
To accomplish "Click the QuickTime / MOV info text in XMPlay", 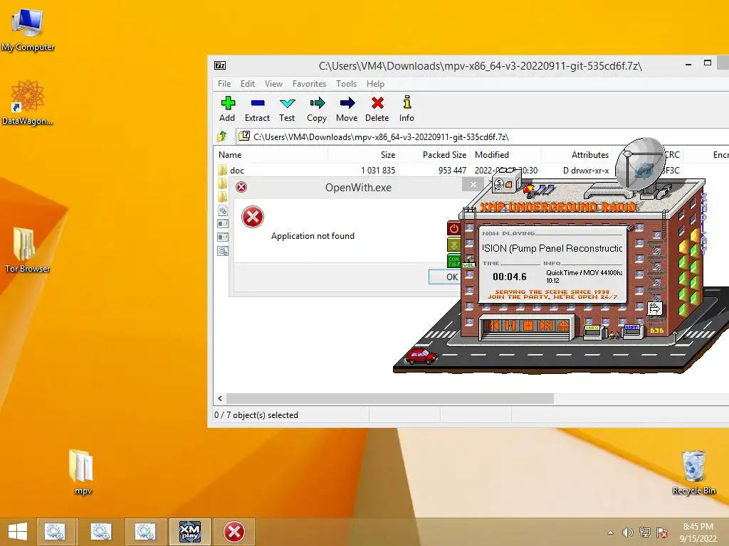I will point(584,273).
